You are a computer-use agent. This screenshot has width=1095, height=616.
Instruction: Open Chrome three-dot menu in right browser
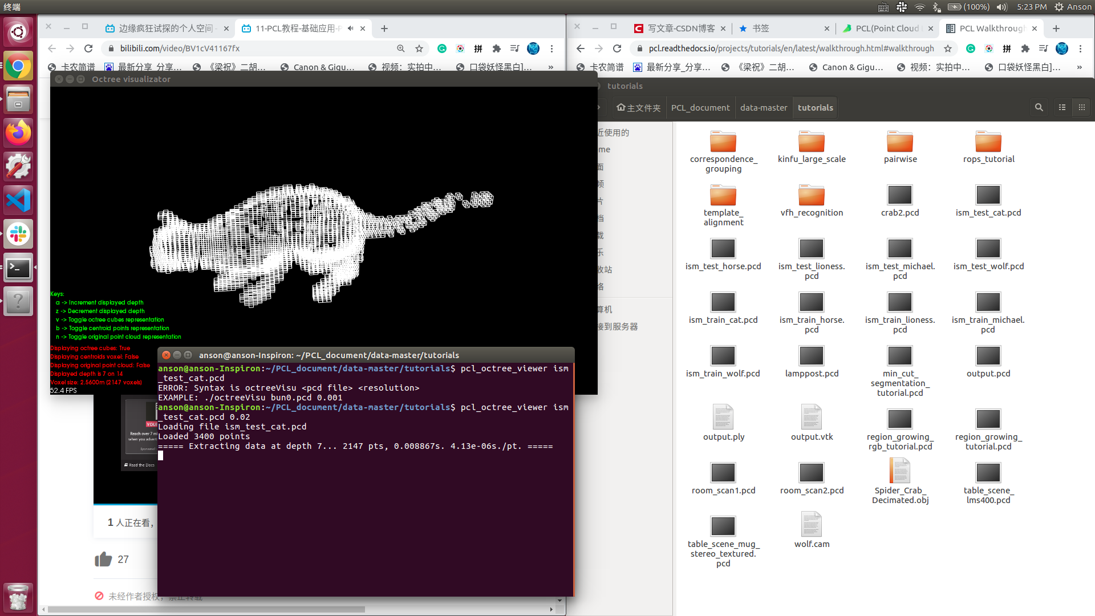(1080, 48)
